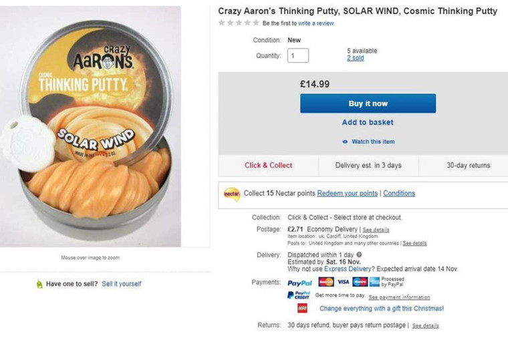Click Add to basket
This screenshot has height=338, width=508.
pyautogui.click(x=368, y=122)
